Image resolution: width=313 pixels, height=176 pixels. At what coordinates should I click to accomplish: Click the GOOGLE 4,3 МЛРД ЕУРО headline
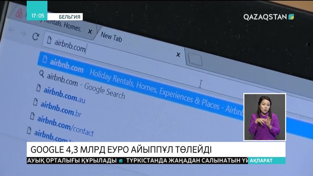121,150
